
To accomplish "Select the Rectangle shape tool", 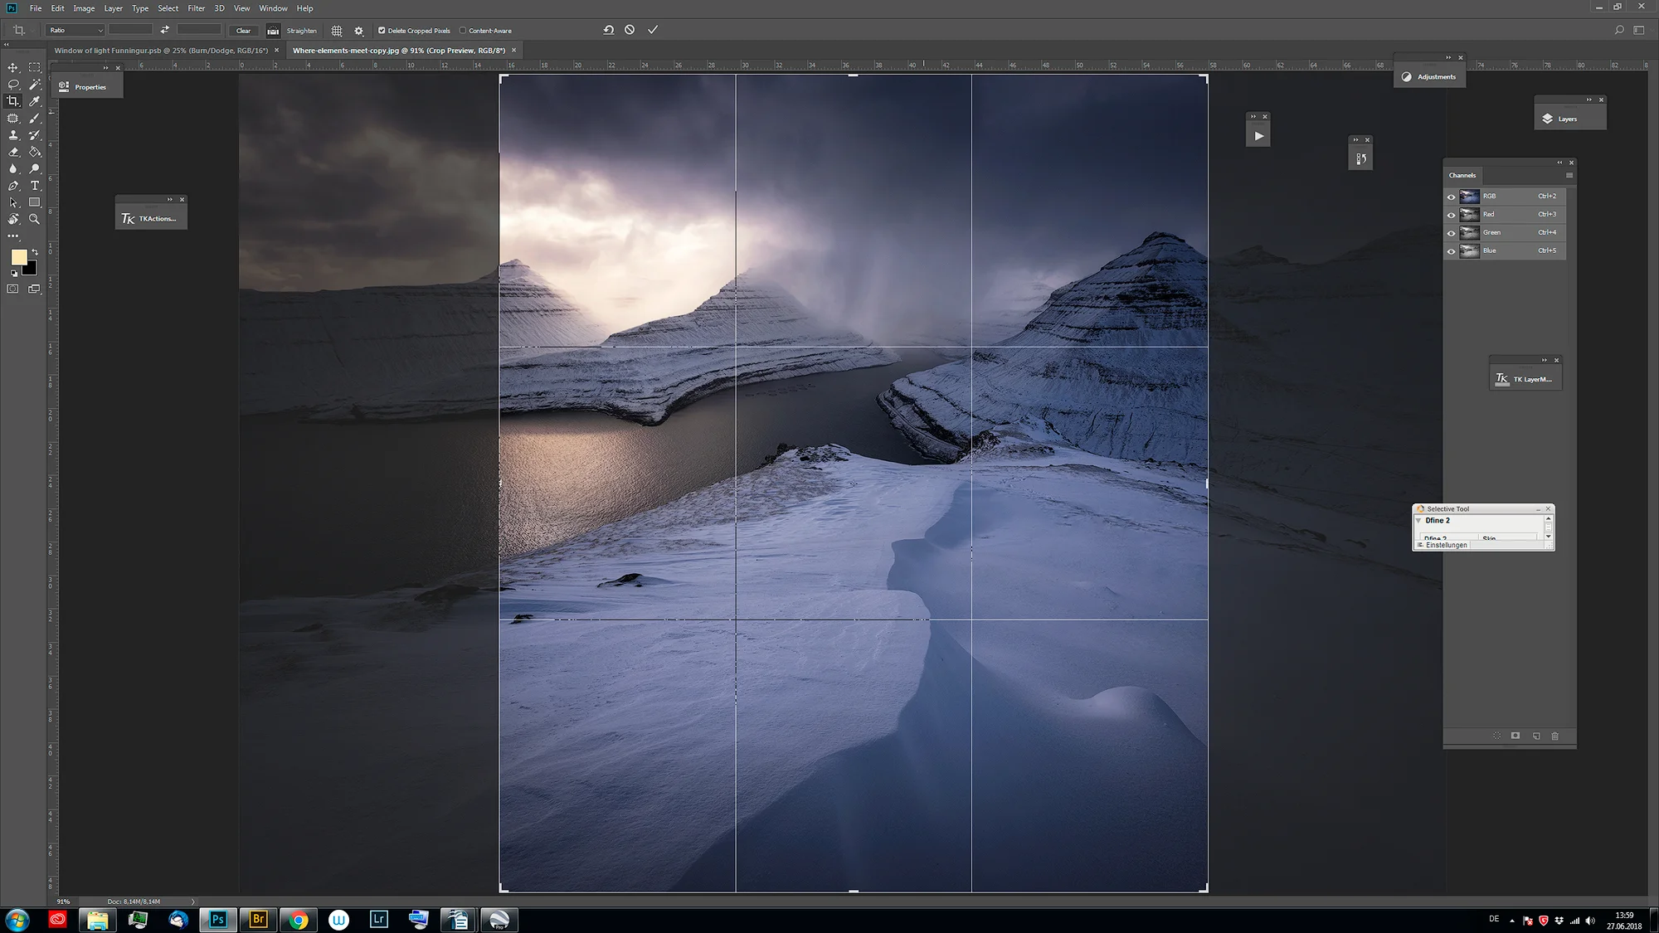I will (35, 202).
